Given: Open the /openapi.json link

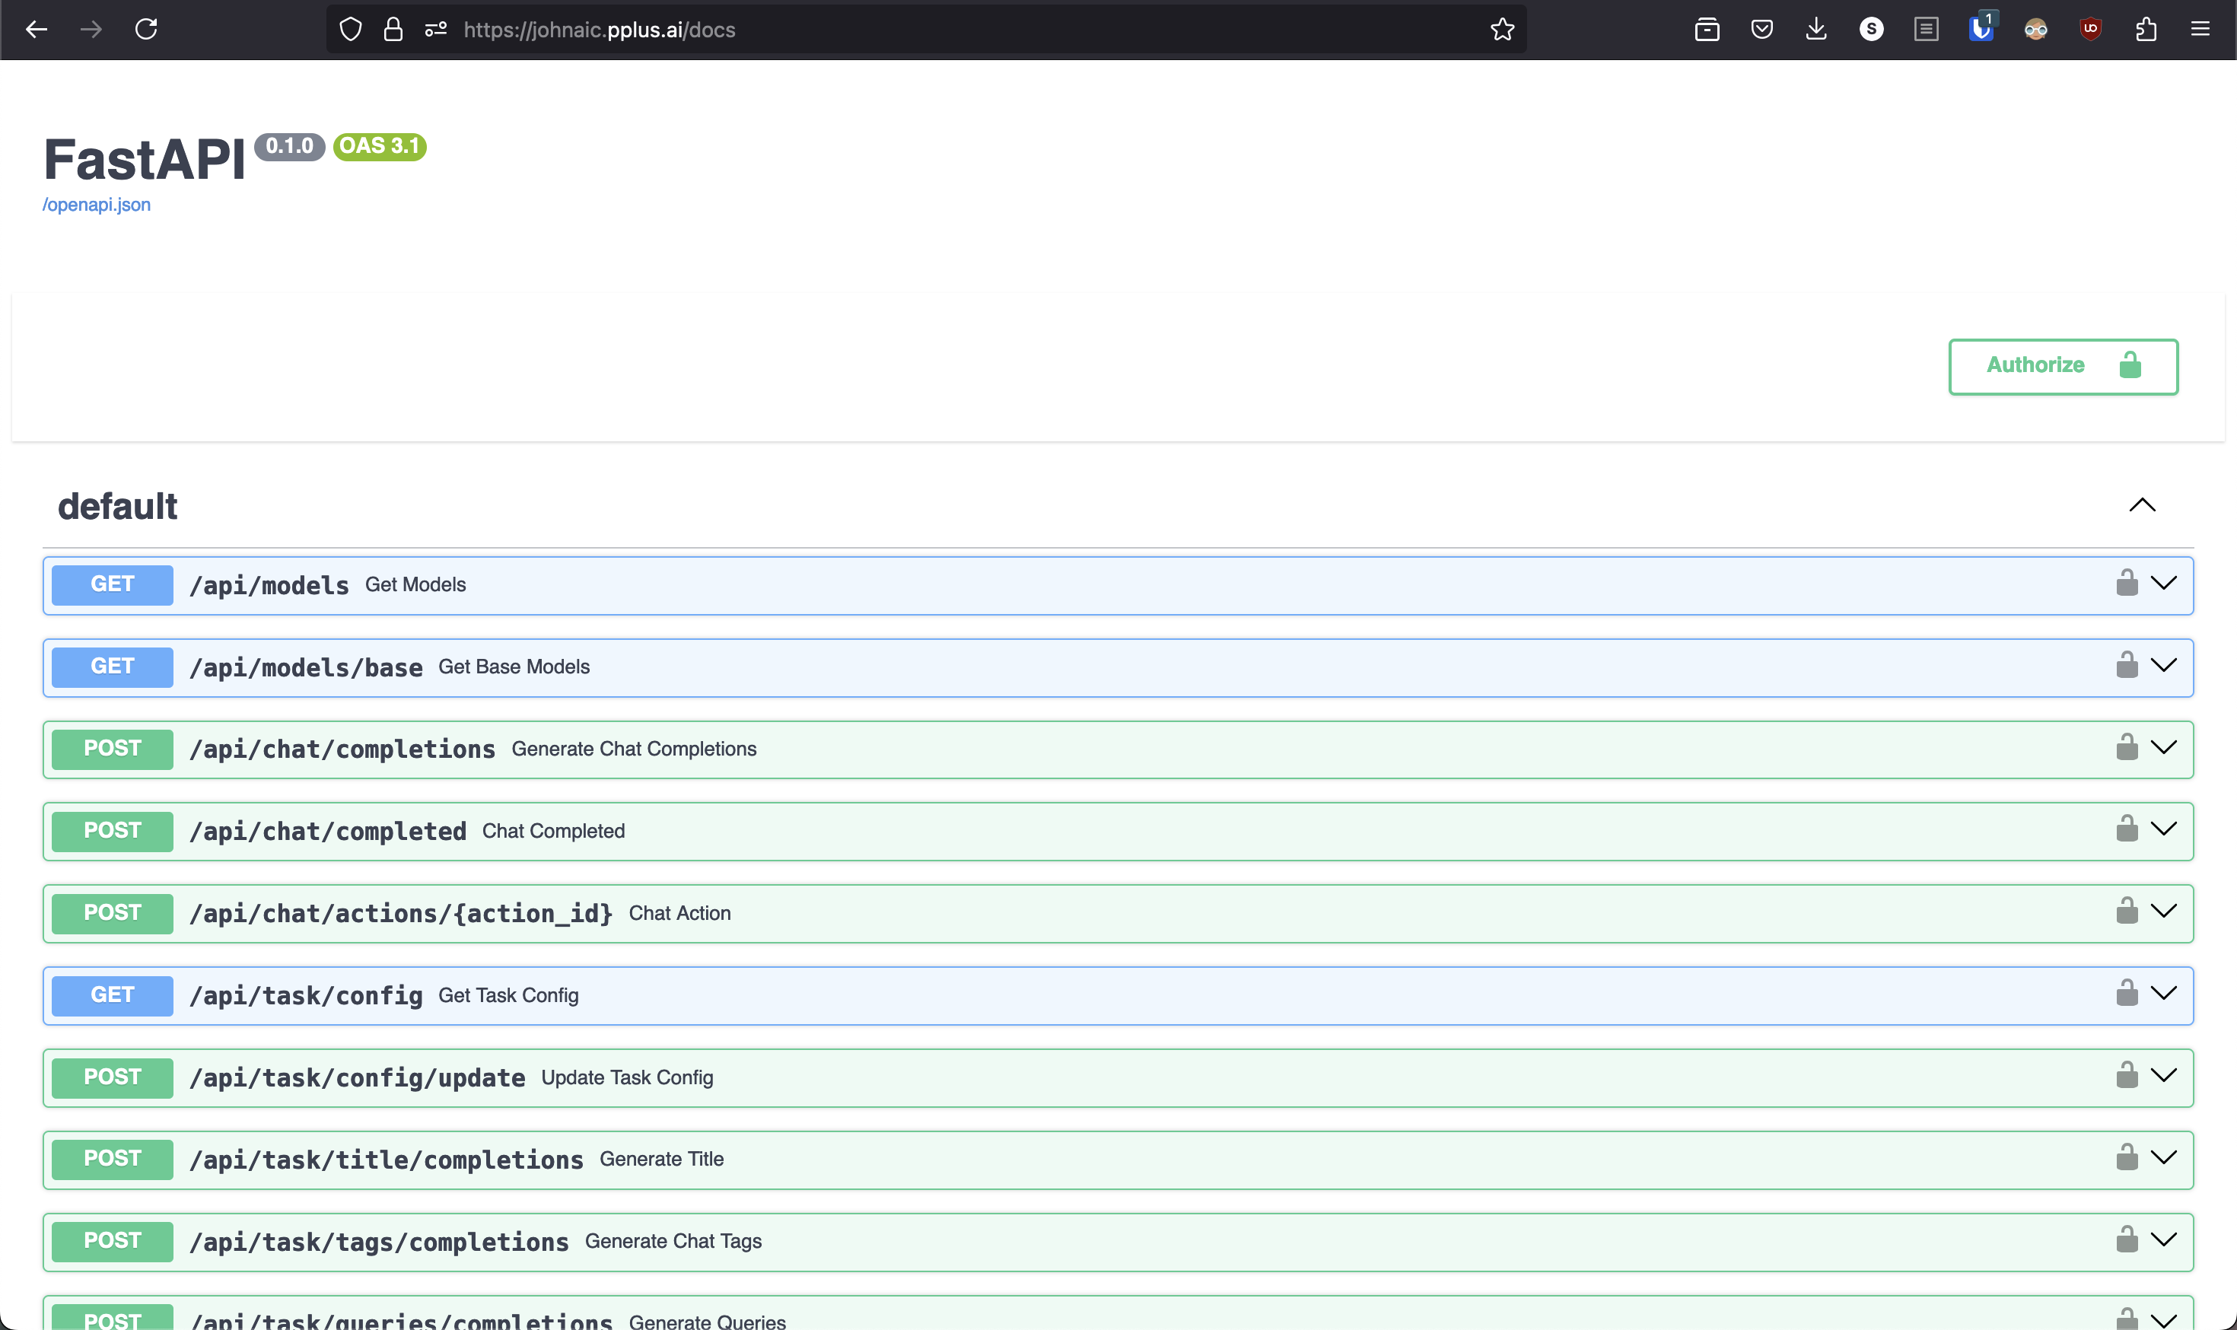Looking at the screenshot, I should (x=96, y=205).
